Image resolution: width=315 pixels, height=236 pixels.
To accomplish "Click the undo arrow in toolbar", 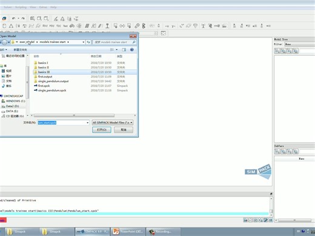I will 13,18.
